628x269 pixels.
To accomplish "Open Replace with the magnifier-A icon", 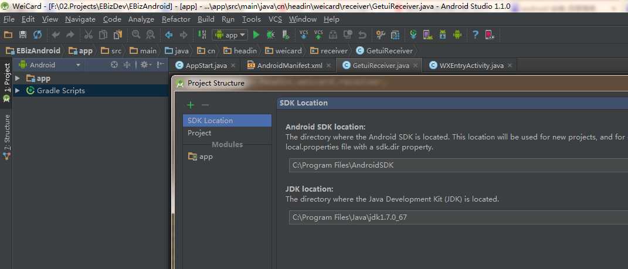I will pyautogui.click(x=150, y=35).
